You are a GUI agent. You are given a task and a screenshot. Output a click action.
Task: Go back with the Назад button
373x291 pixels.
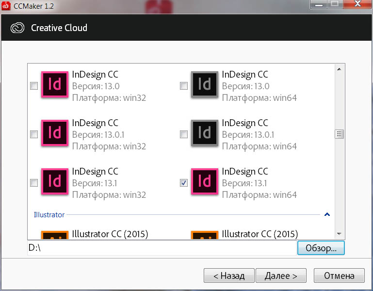[x=229, y=276]
